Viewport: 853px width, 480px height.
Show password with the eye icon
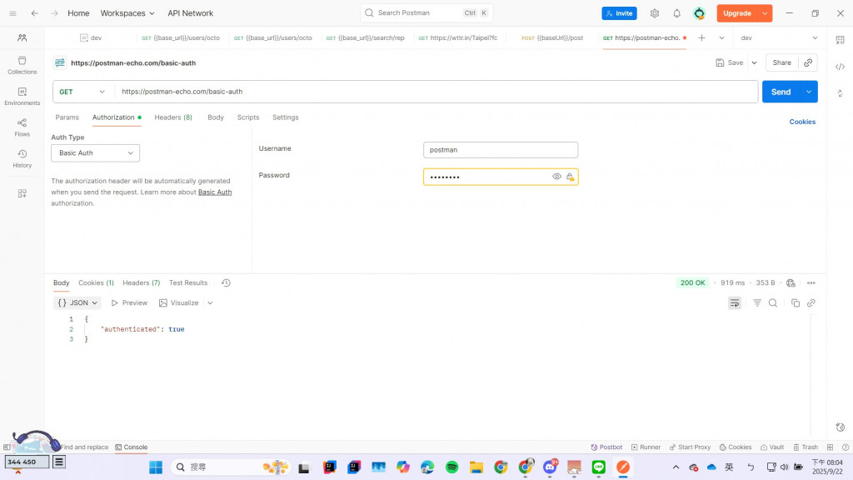tap(556, 177)
